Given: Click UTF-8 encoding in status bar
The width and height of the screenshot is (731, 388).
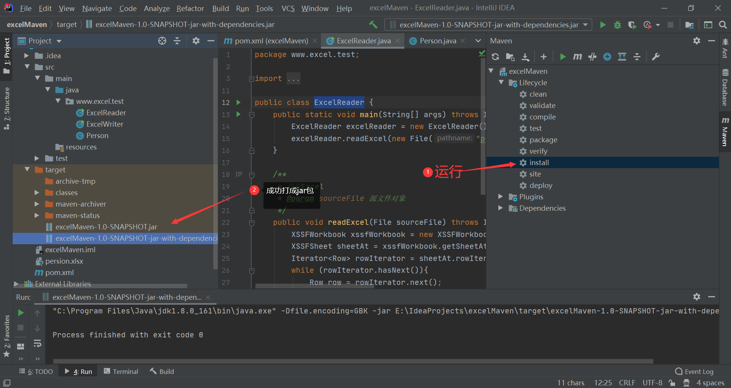Looking at the screenshot, I should click(x=652, y=383).
